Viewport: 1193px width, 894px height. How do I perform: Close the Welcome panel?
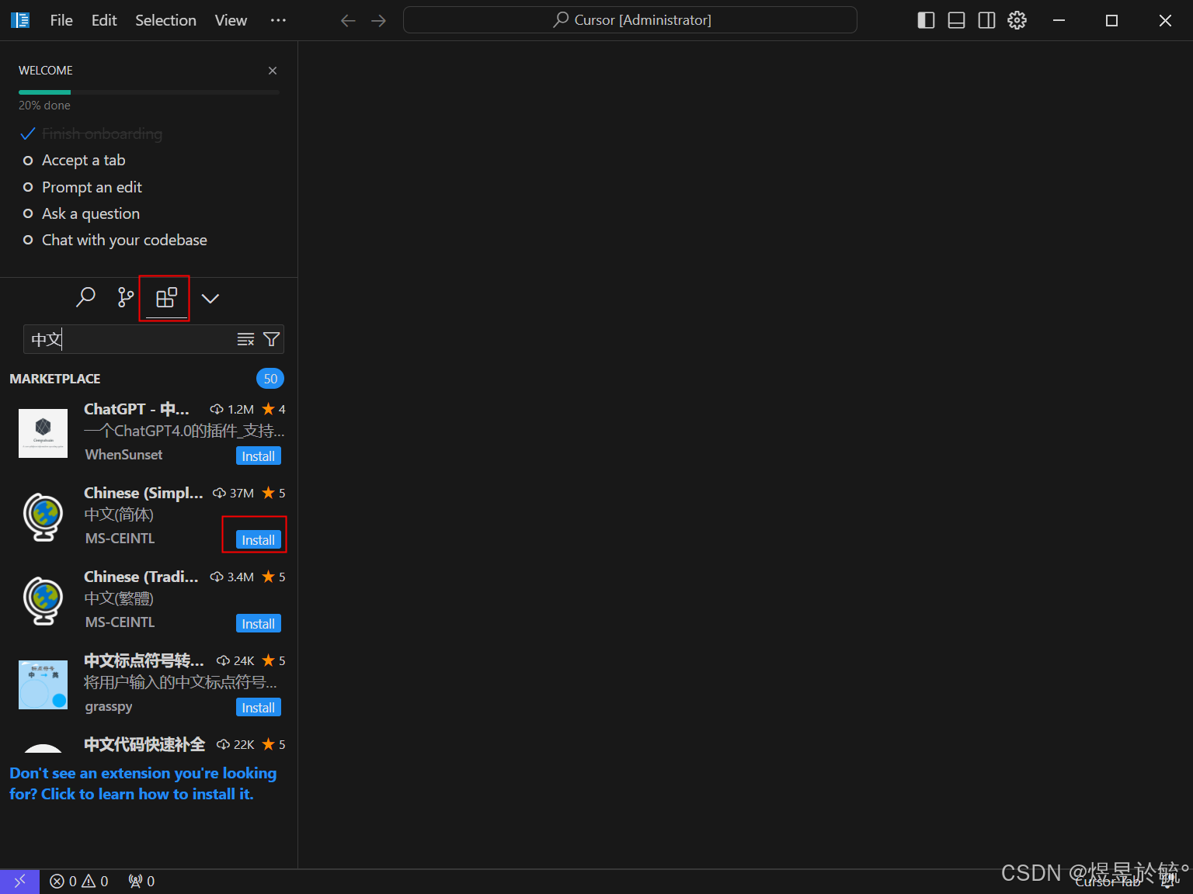click(x=273, y=71)
